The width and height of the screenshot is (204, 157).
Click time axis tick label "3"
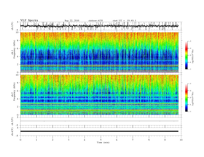pyautogui.click(x=69, y=140)
